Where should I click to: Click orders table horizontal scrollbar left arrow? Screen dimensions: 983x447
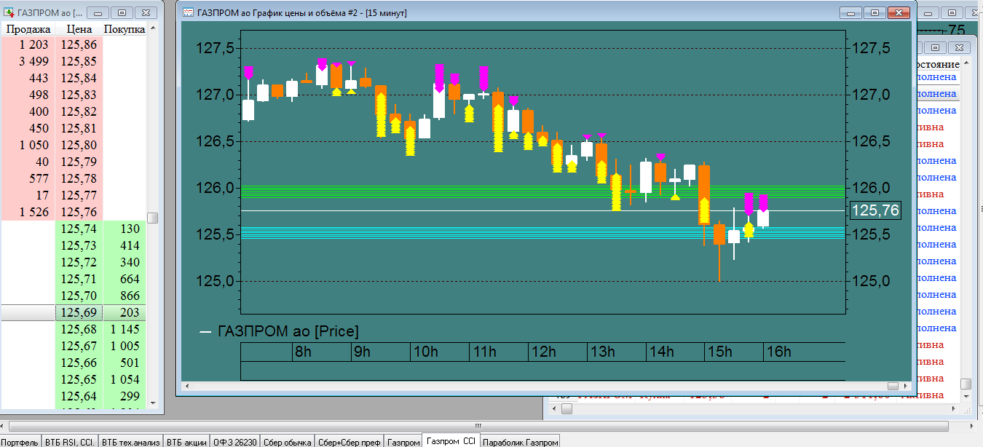(x=553, y=408)
